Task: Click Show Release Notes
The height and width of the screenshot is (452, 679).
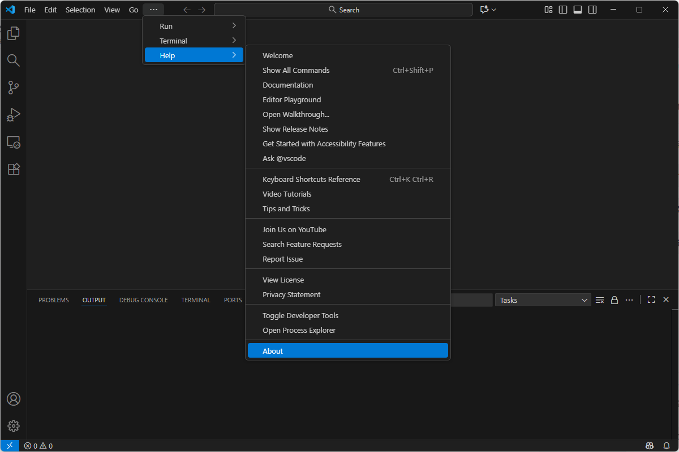Action: 295,129
